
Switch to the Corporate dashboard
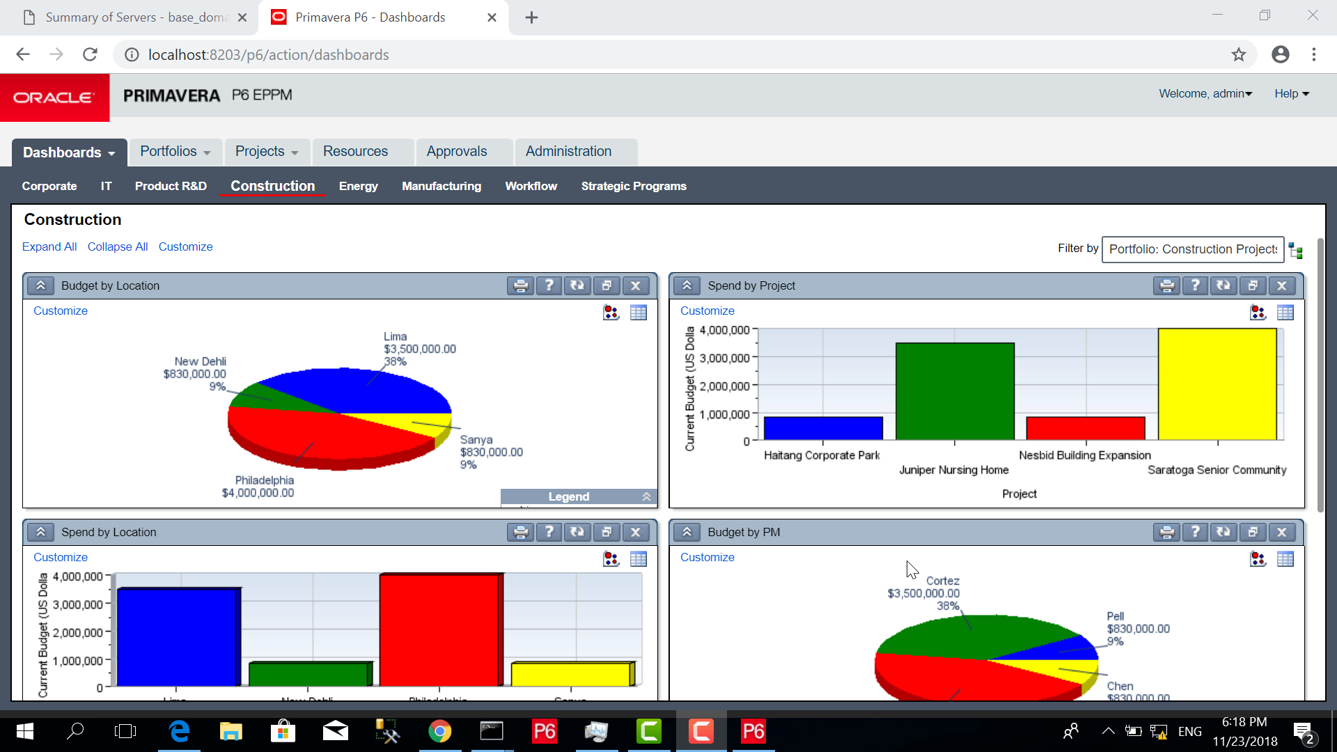(49, 186)
